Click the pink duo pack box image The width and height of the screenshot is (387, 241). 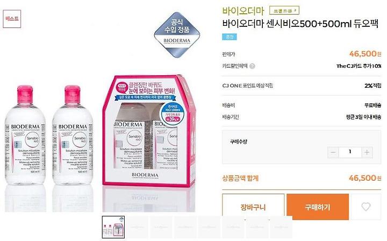pyautogui.click(x=149, y=130)
